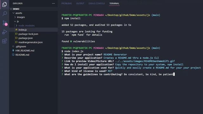Click the first MINGW64 prompt path line
The width and height of the screenshot is (203, 114).
click(111, 15)
